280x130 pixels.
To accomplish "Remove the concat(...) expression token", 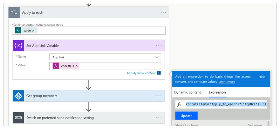I will coord(77,66).
